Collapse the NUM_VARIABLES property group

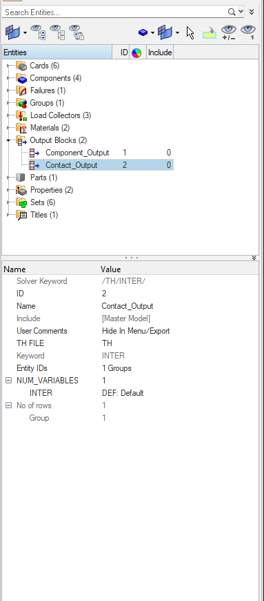(x=8, y=381)
